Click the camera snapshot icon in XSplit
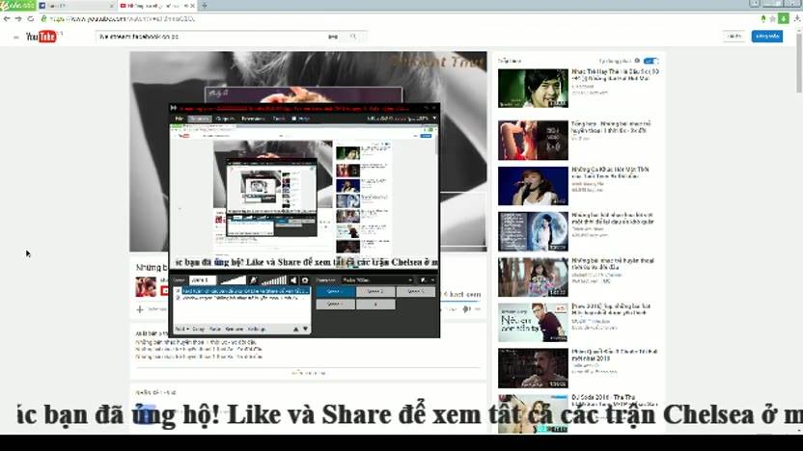 coord(305,280)
